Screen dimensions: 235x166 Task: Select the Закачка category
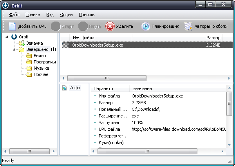pyautogui.click(x=34, y=43)
